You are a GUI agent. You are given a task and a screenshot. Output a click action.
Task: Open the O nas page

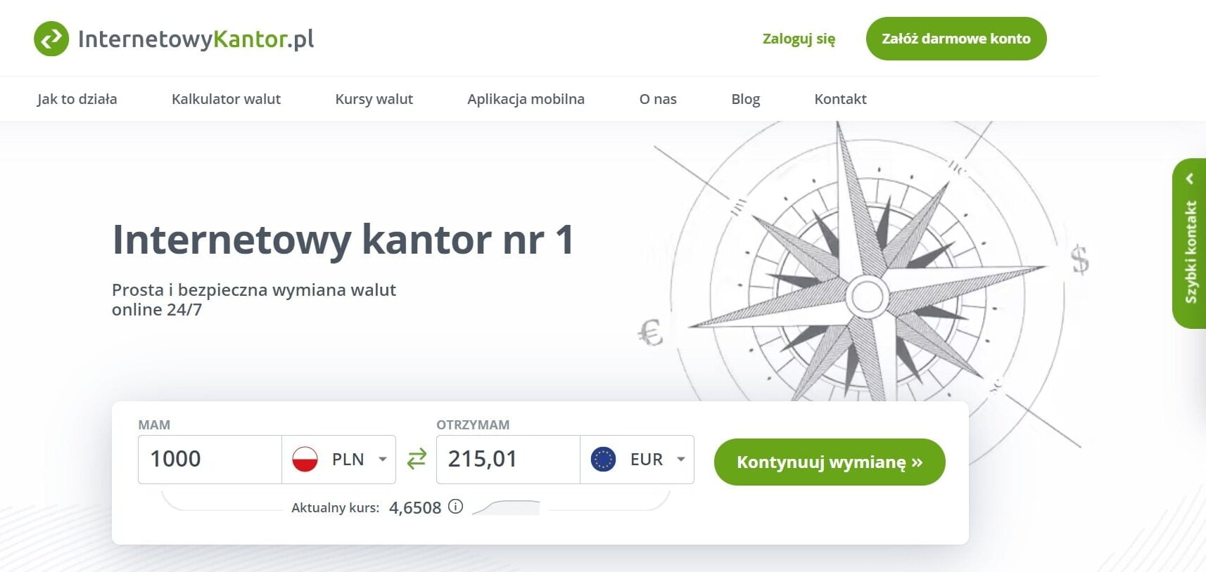click(x=657, y=99)
